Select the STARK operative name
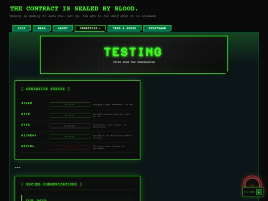Image resolution: width=268 pixels, height=201 pixels. coord(27,103)
